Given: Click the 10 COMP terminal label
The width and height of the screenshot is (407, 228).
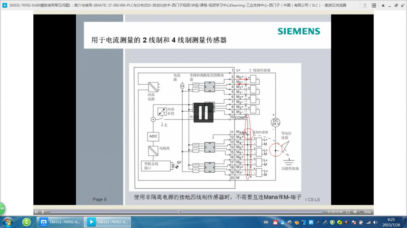Looking at the screenshot, I should coord(239,117).
